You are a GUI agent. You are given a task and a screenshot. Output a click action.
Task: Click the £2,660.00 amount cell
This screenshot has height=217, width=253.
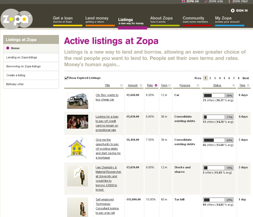tap(133, 95)
